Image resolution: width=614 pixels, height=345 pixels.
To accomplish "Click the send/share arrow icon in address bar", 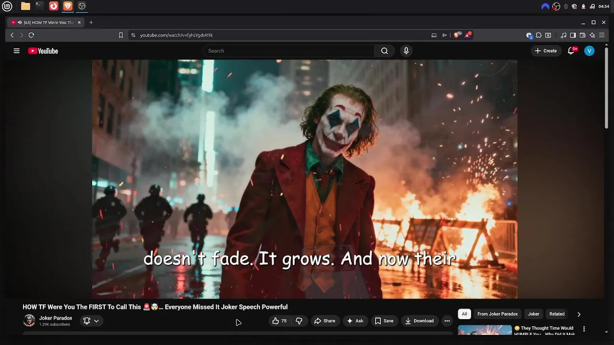I will click(445, 35).
